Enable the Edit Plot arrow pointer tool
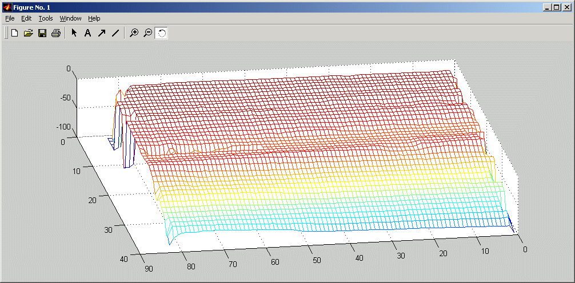 [74, 33]
